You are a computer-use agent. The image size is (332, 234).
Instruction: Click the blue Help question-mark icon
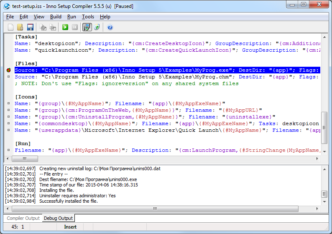[110, 27]
